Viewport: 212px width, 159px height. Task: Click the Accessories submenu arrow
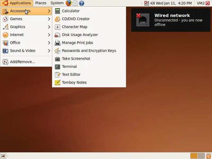tap(49, 11)
